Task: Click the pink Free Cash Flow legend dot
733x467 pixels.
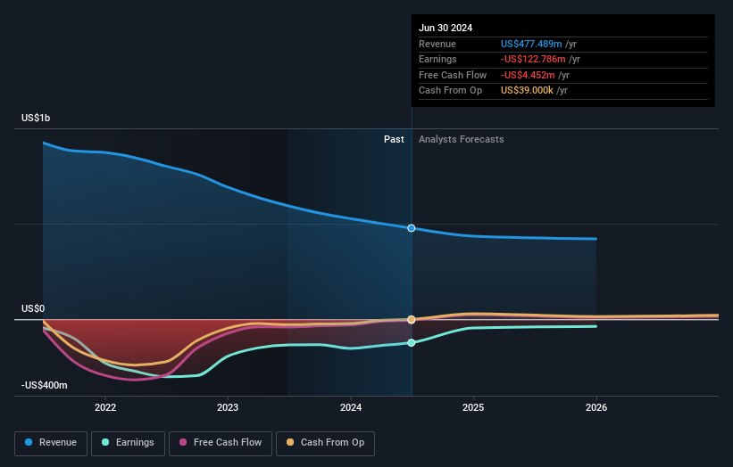Action: 183,442
